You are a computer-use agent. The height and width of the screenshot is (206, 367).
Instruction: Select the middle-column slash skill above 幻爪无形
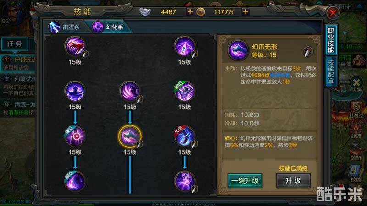(x=130, y=91)
